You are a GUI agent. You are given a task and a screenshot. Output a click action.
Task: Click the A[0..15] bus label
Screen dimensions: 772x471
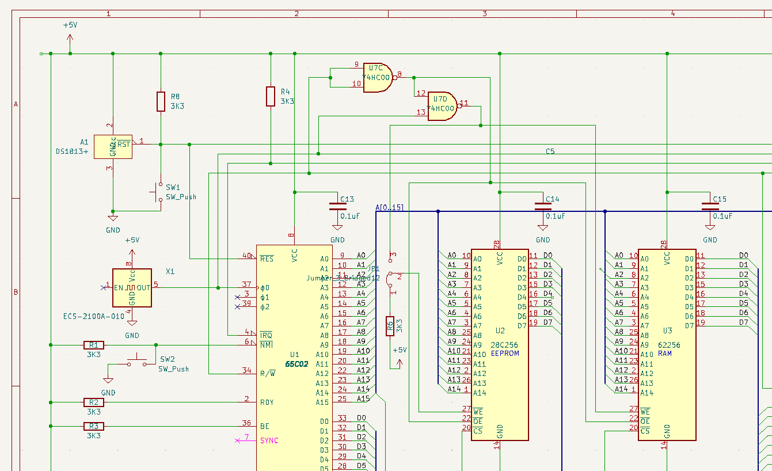389,207
